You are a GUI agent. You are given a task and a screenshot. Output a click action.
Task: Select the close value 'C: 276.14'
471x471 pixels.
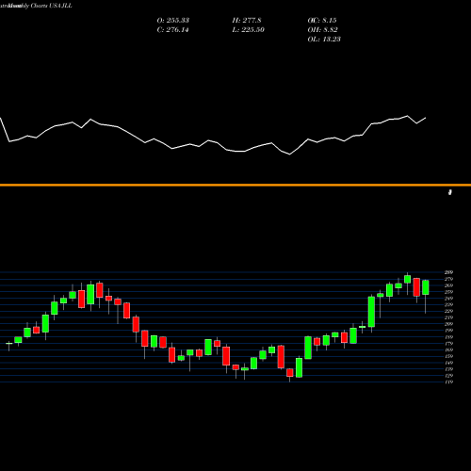pos(172,29)
